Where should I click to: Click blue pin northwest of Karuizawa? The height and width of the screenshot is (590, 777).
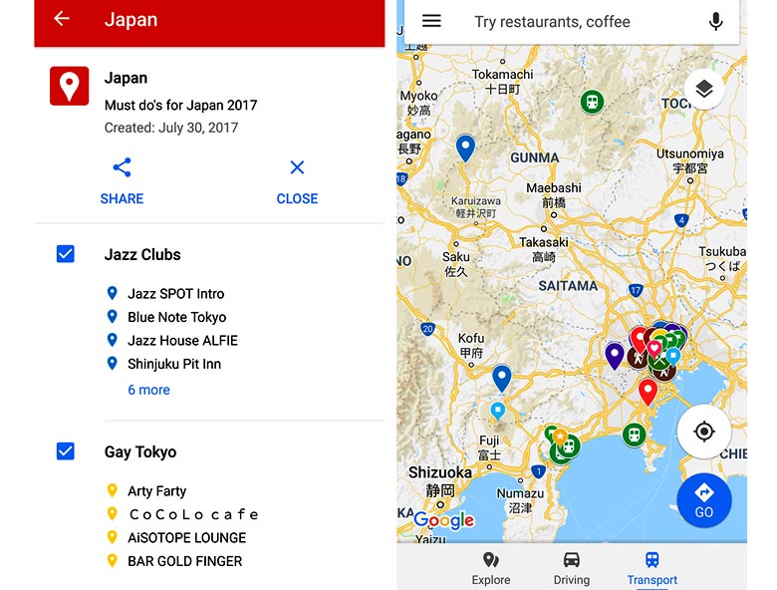465,147
